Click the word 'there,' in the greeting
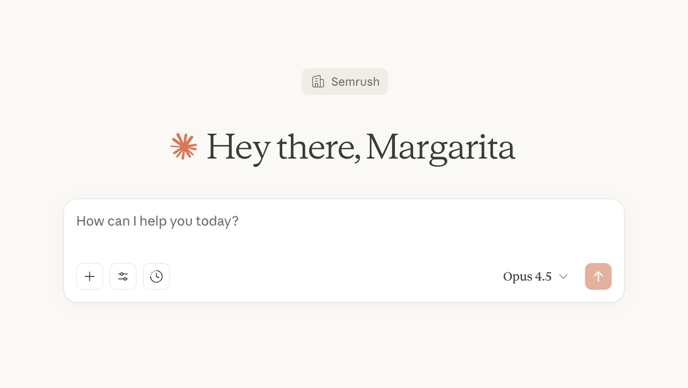688x388 pixels. 319,147
